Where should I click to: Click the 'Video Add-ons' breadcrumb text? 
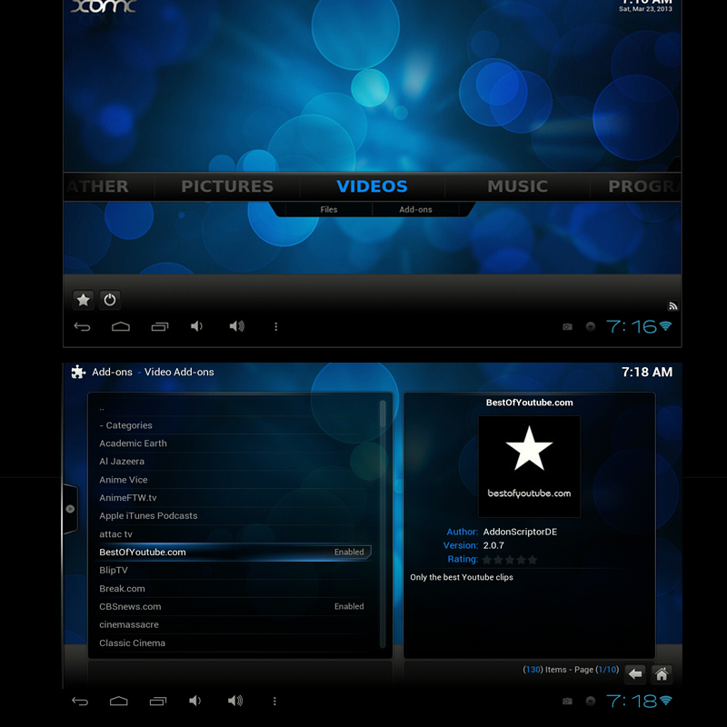[x=179, y=372]
